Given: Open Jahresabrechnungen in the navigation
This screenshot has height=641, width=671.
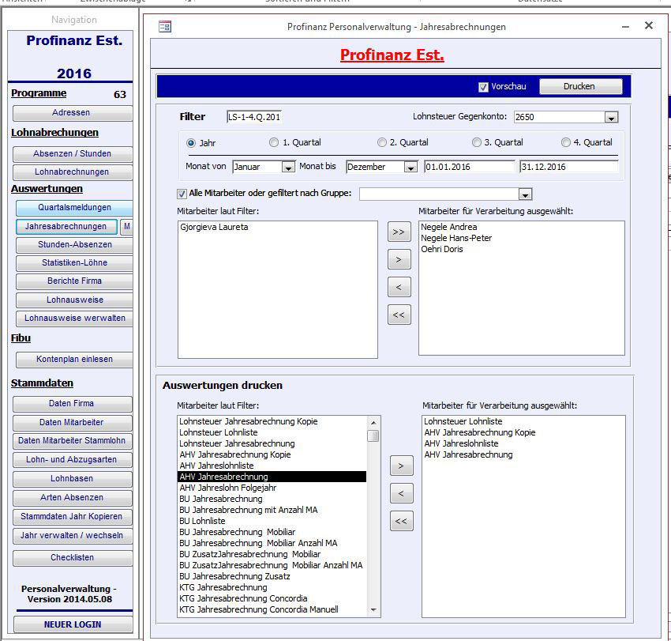Looking at the screenshot, I should click(x=66, y=226).
